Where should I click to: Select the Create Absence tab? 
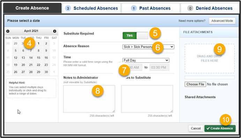coord(32,8)
